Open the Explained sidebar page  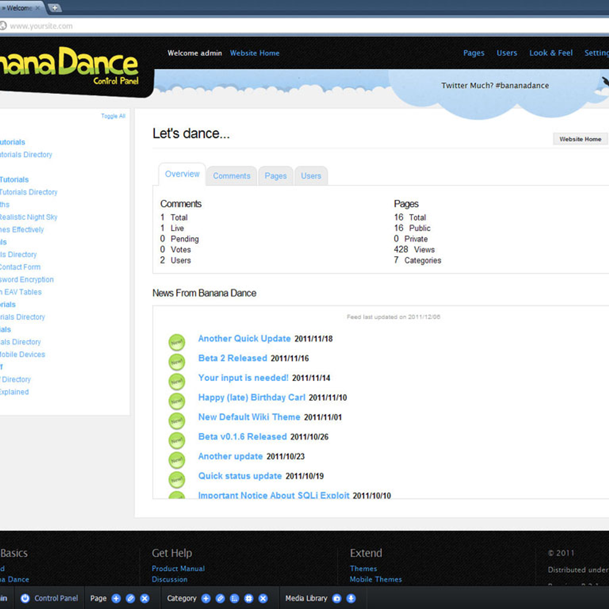pyautogui.click(x=14, y=392)
